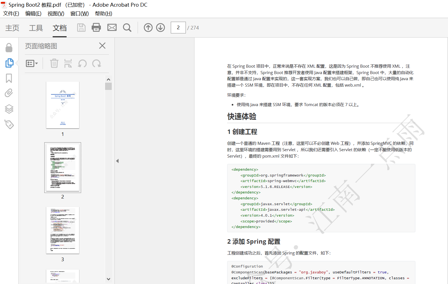Delete page using trash can icon
This screenshot has width=448, height=284.
click(x=54, y=63)
